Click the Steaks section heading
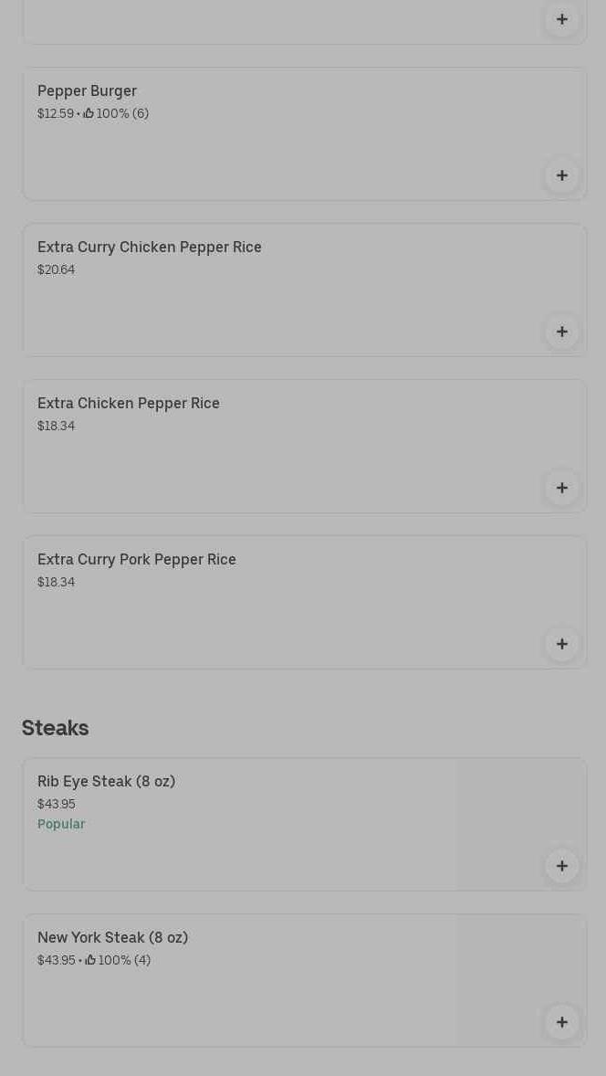 55,728
